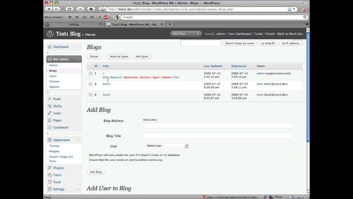
Task: Click the by IP address button
Action: pos(291,43)
